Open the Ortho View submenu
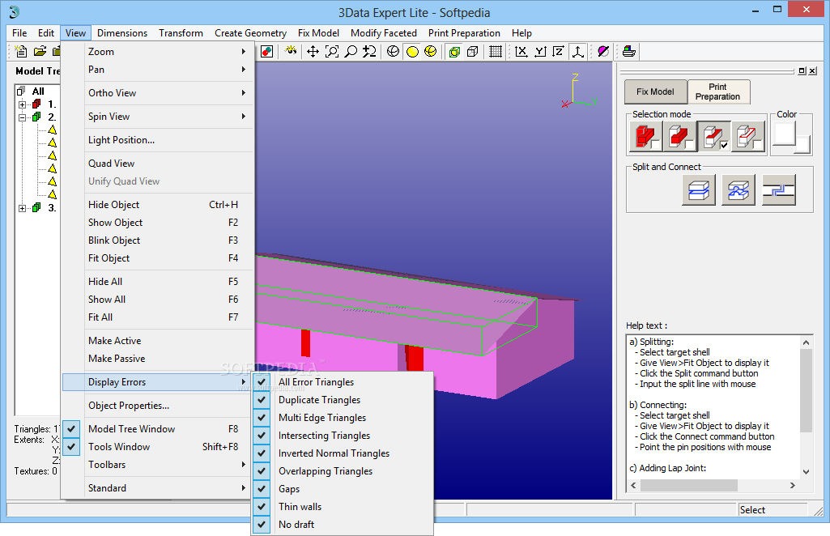The height and width of the screenshot is (536, 830). pyautogui.click(x=157, y=92)
